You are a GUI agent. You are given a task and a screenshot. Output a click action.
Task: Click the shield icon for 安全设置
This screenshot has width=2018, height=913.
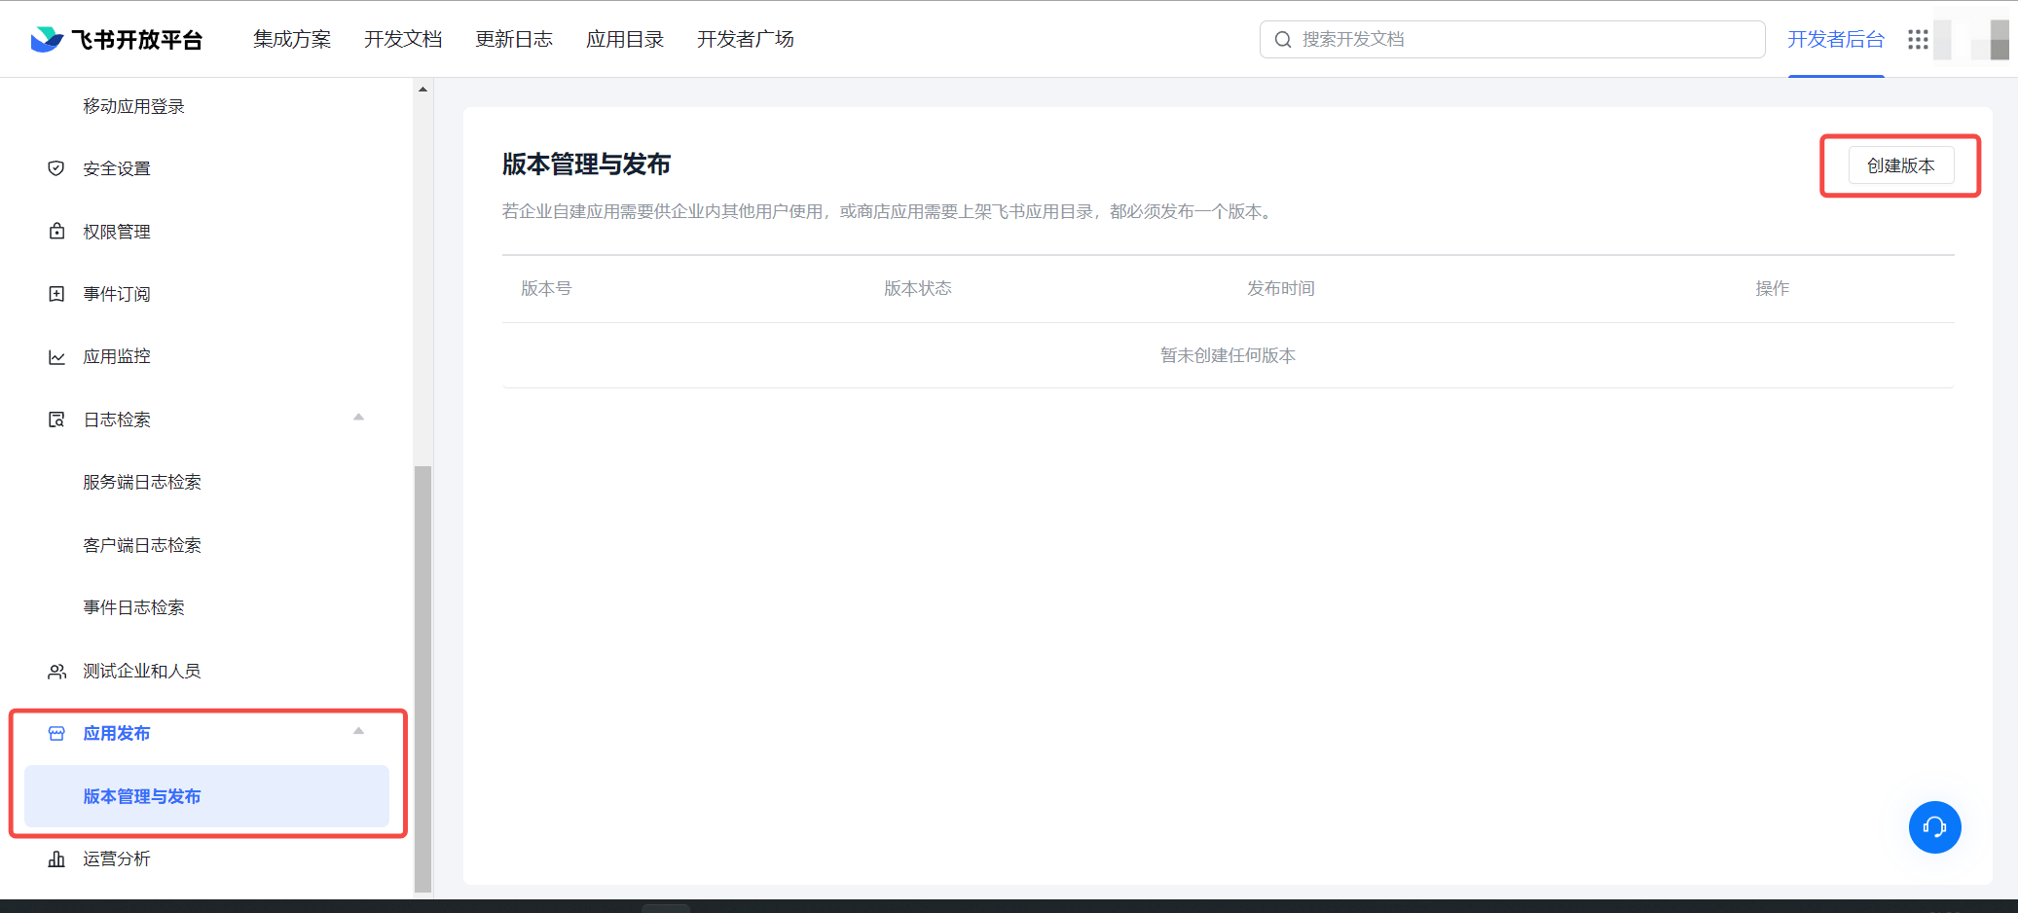56,168
